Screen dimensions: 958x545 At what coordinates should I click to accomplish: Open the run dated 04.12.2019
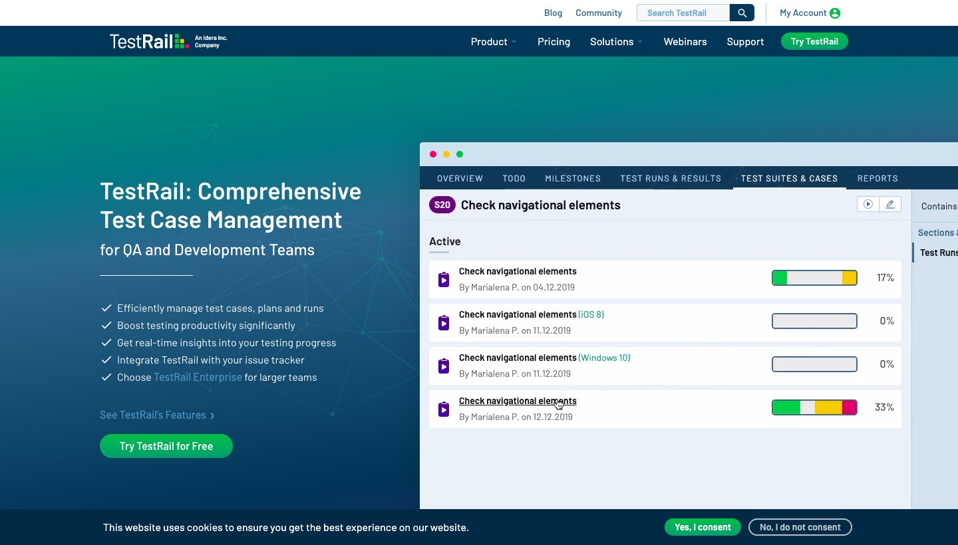tap(518, 271)
